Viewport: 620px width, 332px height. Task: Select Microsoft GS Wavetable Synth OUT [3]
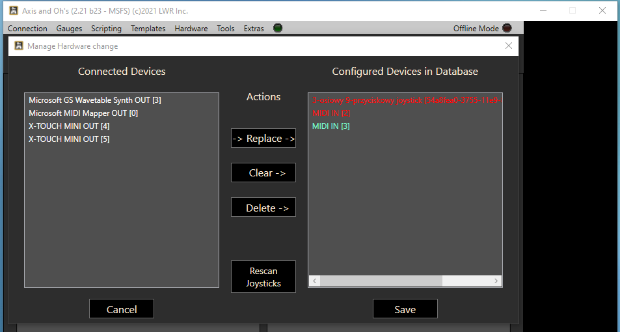click(x=95, y=100)
